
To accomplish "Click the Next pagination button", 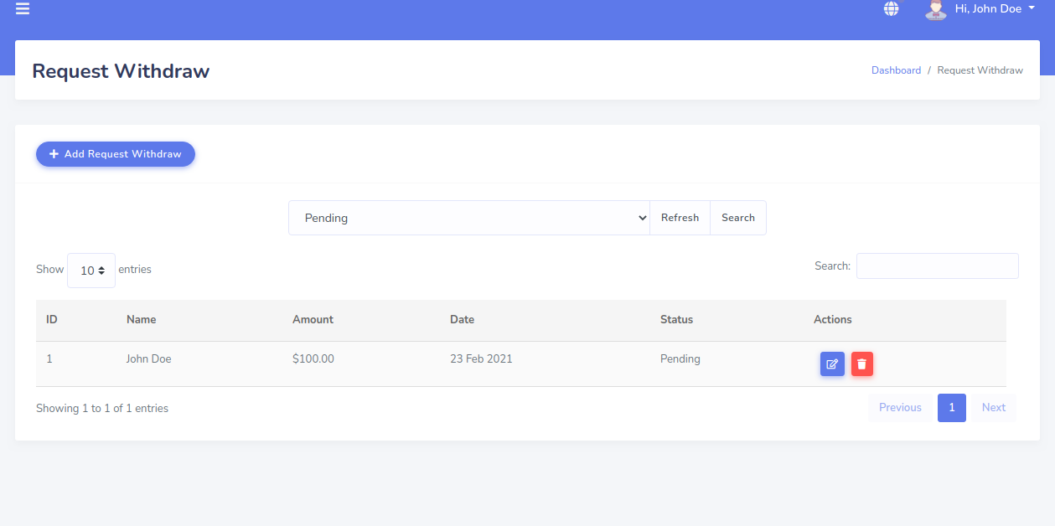I will tap(994, 408).
